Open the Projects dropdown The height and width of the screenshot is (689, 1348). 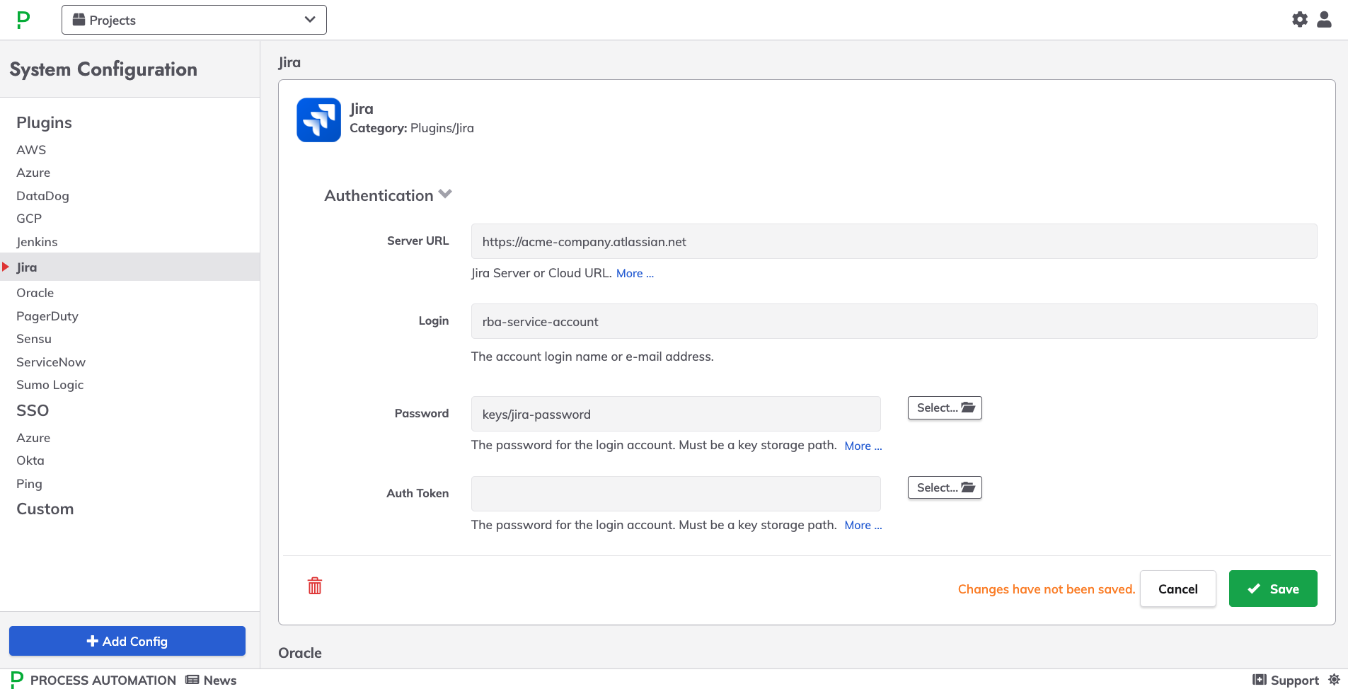coord(194,20)
